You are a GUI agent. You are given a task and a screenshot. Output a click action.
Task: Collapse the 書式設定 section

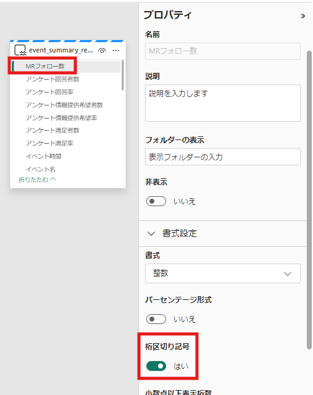tap(151, 233)
